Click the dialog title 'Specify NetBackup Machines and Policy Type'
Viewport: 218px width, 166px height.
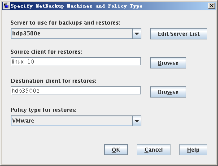tap(76, 6)
